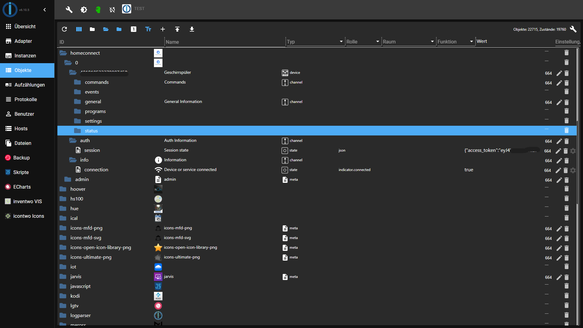The width and height of the screenshot is (583, 328).
Task: Expand the kodi folder
Action: pyautogui.click(x=63, y=296)
